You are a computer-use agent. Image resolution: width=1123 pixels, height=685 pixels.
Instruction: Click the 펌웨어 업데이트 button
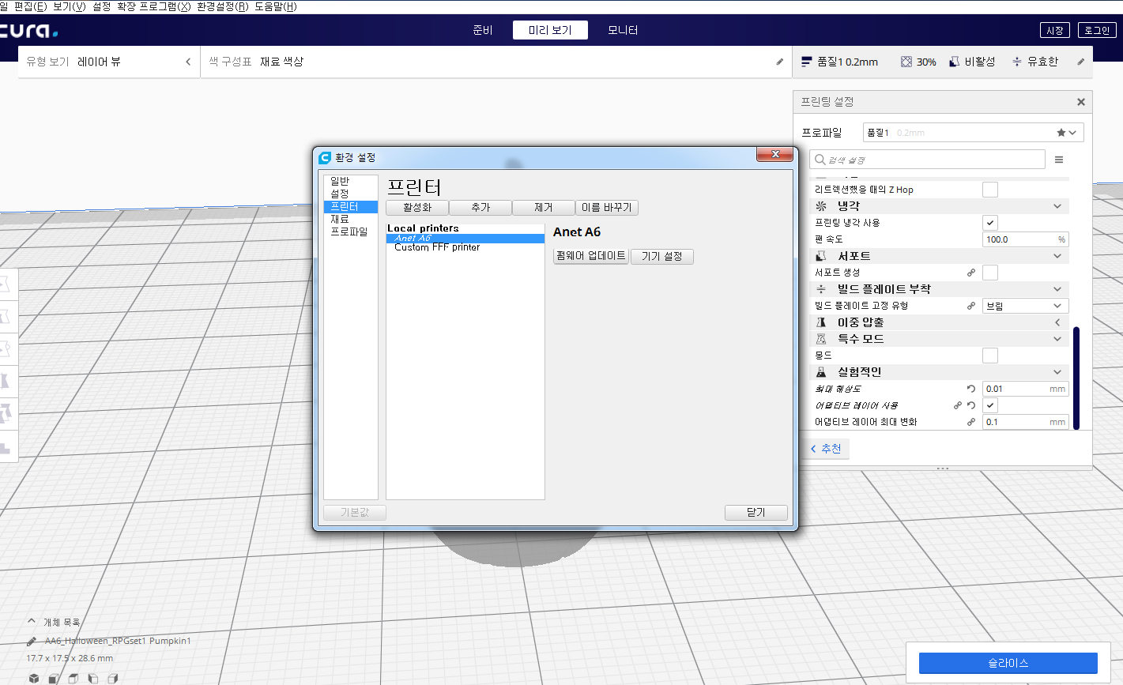tap(591, 256)
